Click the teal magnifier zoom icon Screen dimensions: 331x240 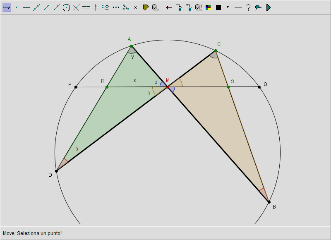click(x=258, y=7)
